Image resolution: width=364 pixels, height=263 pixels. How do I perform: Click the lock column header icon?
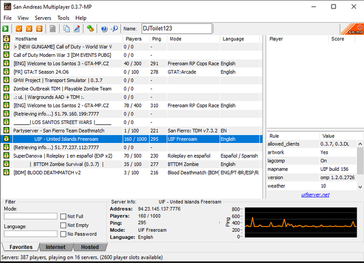point(6,39)
